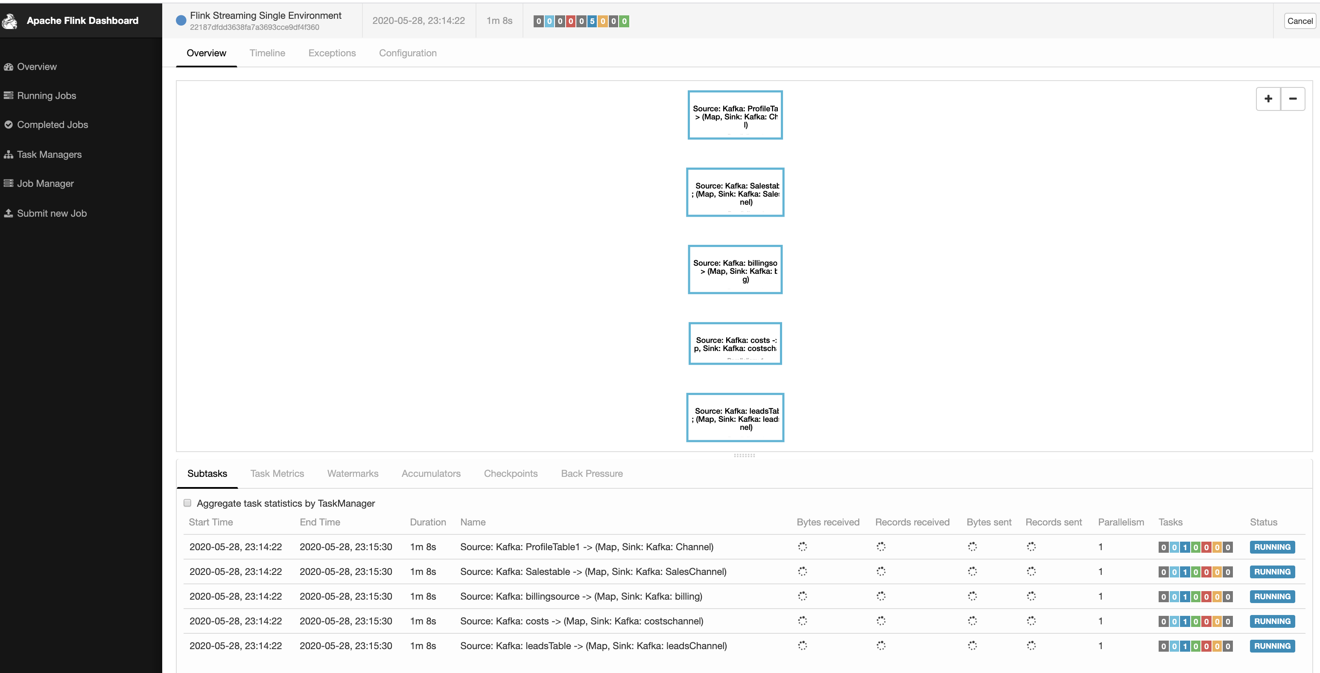Viewport: 1320px width, 673px height.
Task: Select the leadsTable to leadsChannel subtask row
Action: (593, 646)
